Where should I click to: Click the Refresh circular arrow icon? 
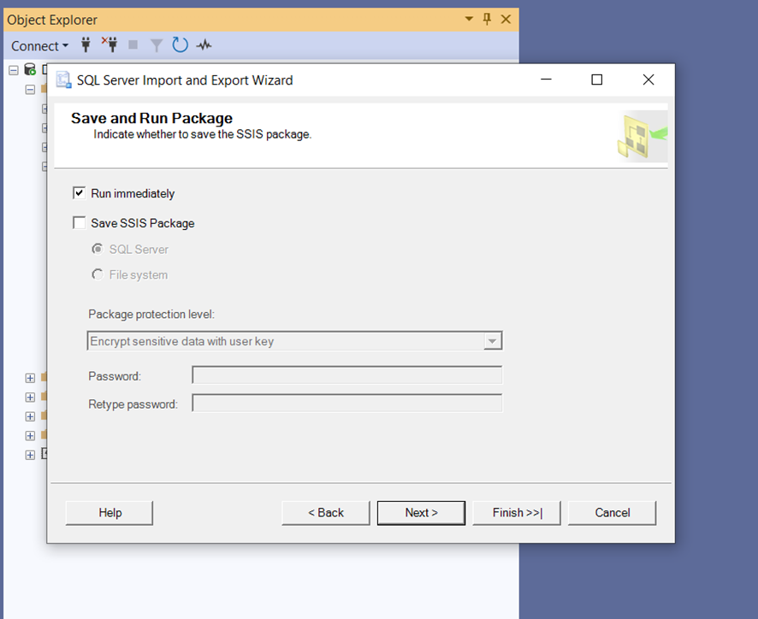[180, 45]
